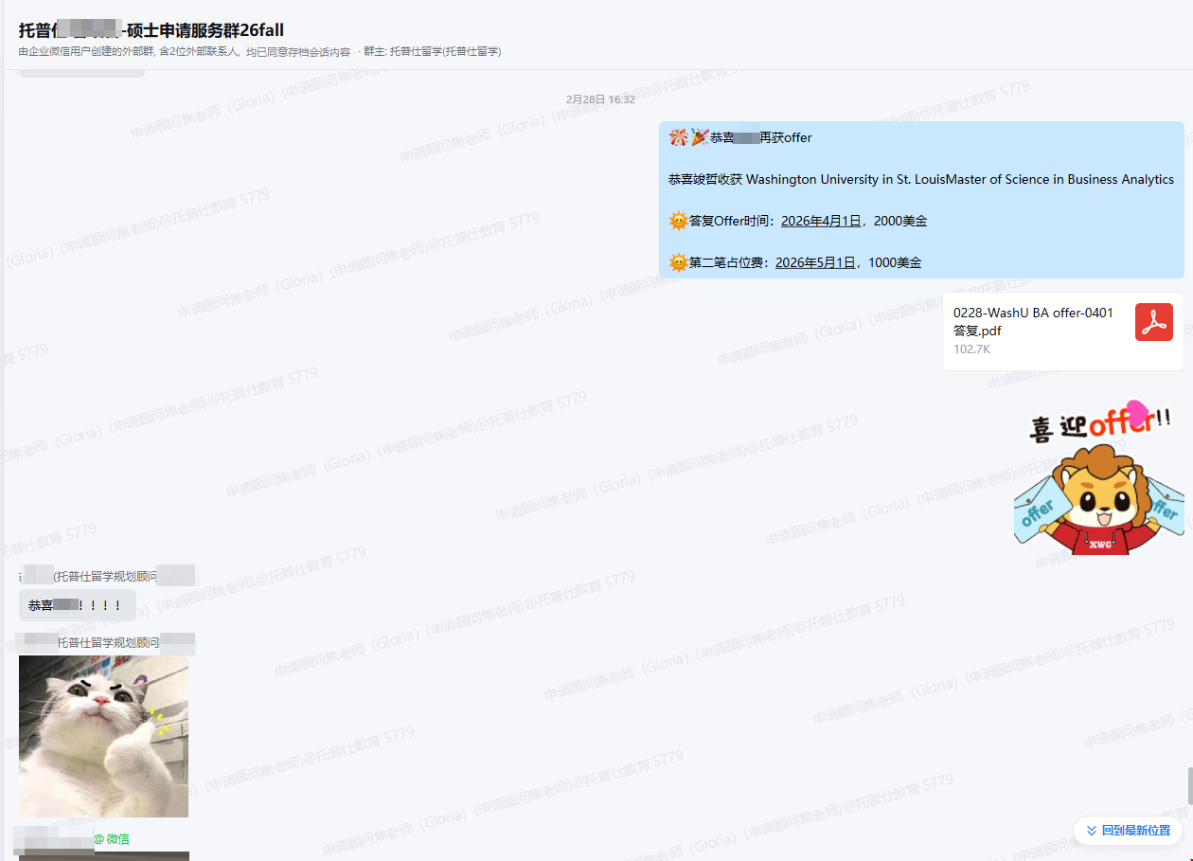Click the 2026年4月1日 date link
The image size is (1193, 861).
click(820, 221)
